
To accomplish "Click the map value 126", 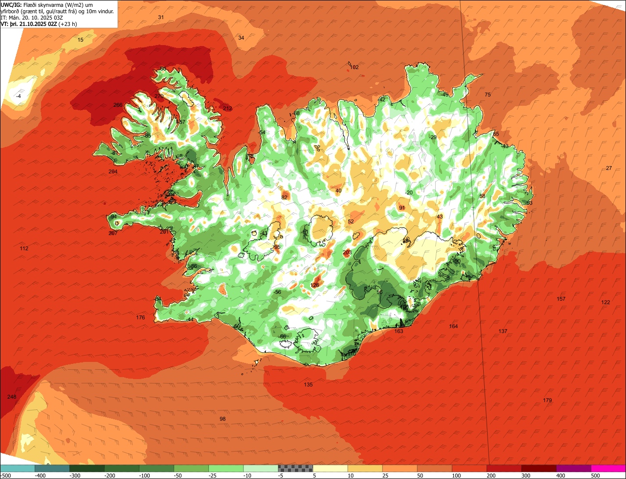I will [x=315, y=285].
